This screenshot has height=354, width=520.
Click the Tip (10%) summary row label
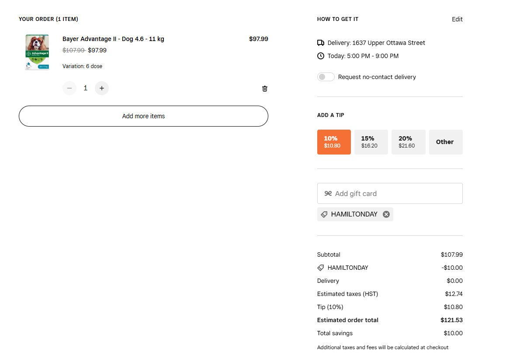click(x=330, y=307)
